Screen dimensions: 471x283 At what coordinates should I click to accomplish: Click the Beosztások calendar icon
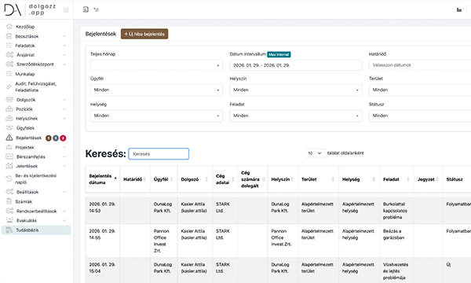pos(9,36)
